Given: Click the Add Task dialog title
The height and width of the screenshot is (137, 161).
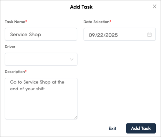Looking at the screenshot, I should 81,7.
